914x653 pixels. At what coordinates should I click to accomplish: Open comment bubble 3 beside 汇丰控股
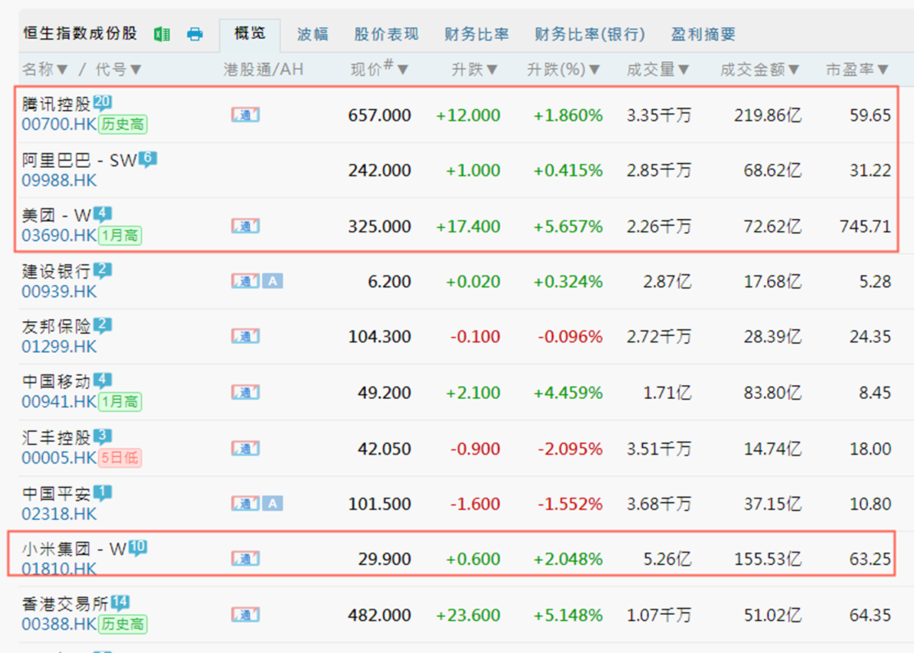point(103,437)
